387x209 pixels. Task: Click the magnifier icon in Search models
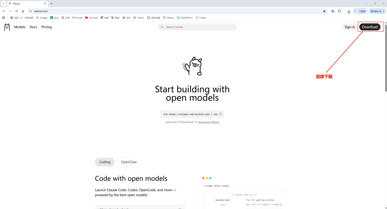point(162,27)
